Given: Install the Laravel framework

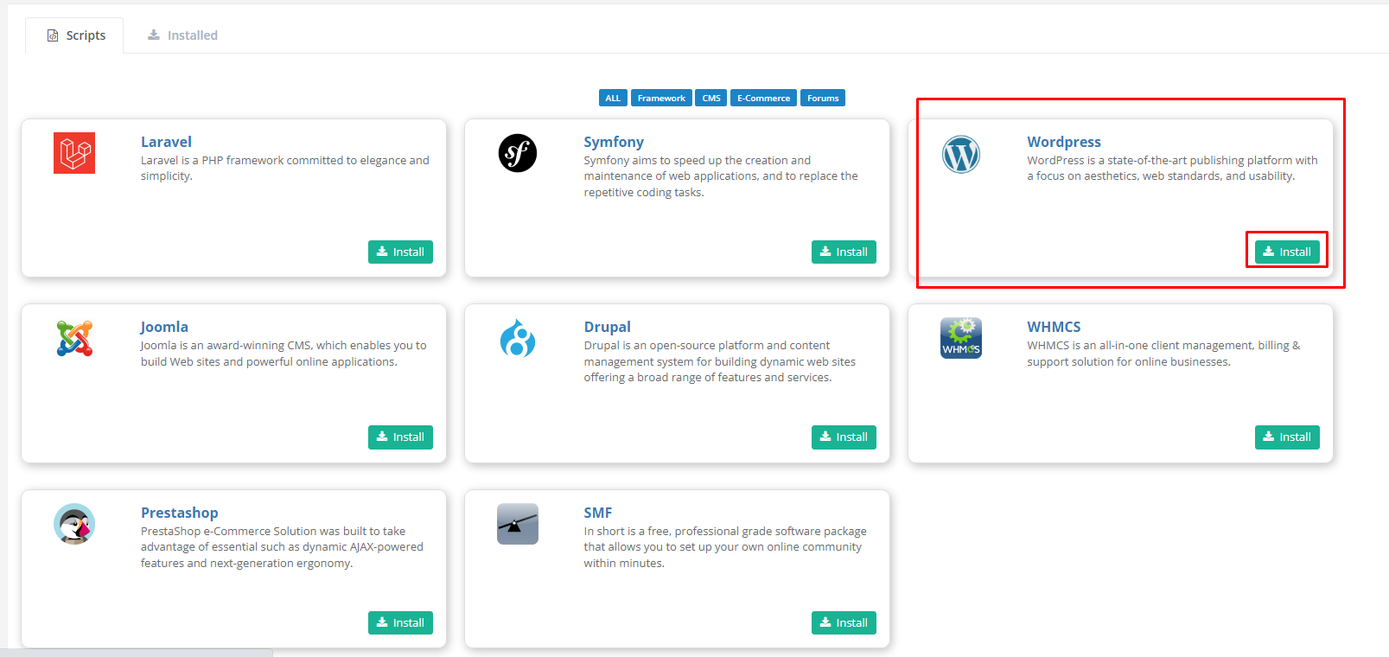Looking at the screenshot, I should [x=400, y=252].
